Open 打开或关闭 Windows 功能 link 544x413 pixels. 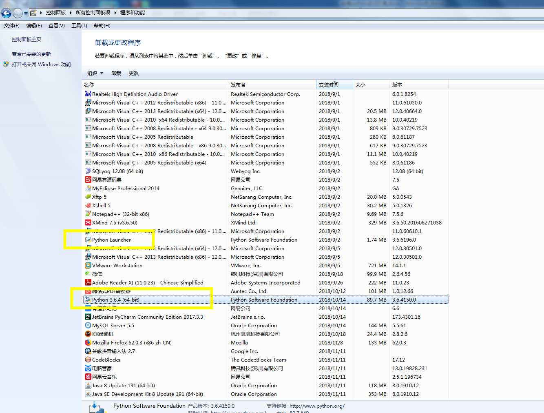41,64
